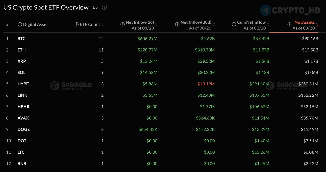The height and width of the screenshot is (172, 326).
Task: Click info icon beside Net Inflow(30d)
Action: [177, 24]
